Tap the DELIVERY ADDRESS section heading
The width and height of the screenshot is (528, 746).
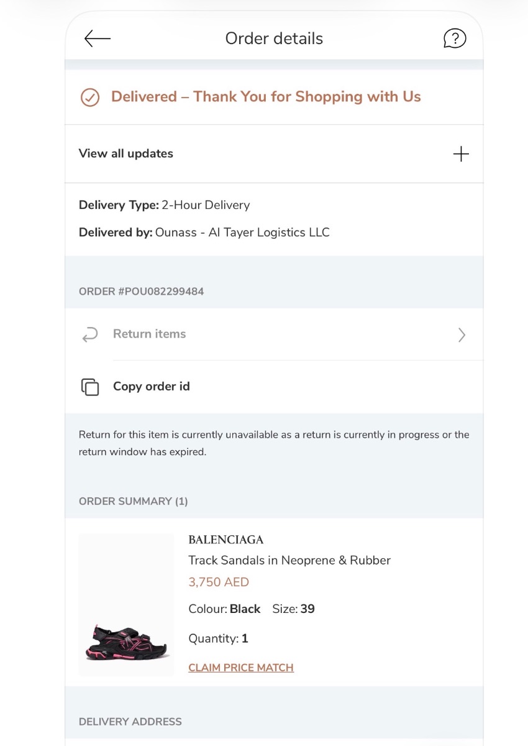pyautogui.click(x=130, y=722)
